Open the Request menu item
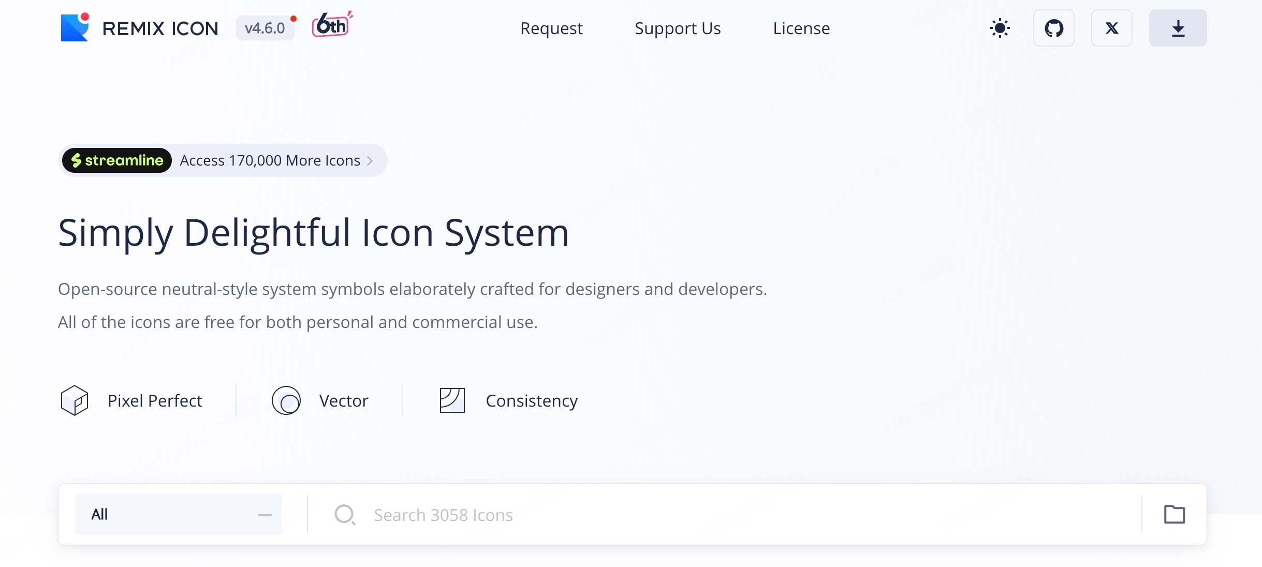Screen dimensions: 1262x567 point(551,28)
